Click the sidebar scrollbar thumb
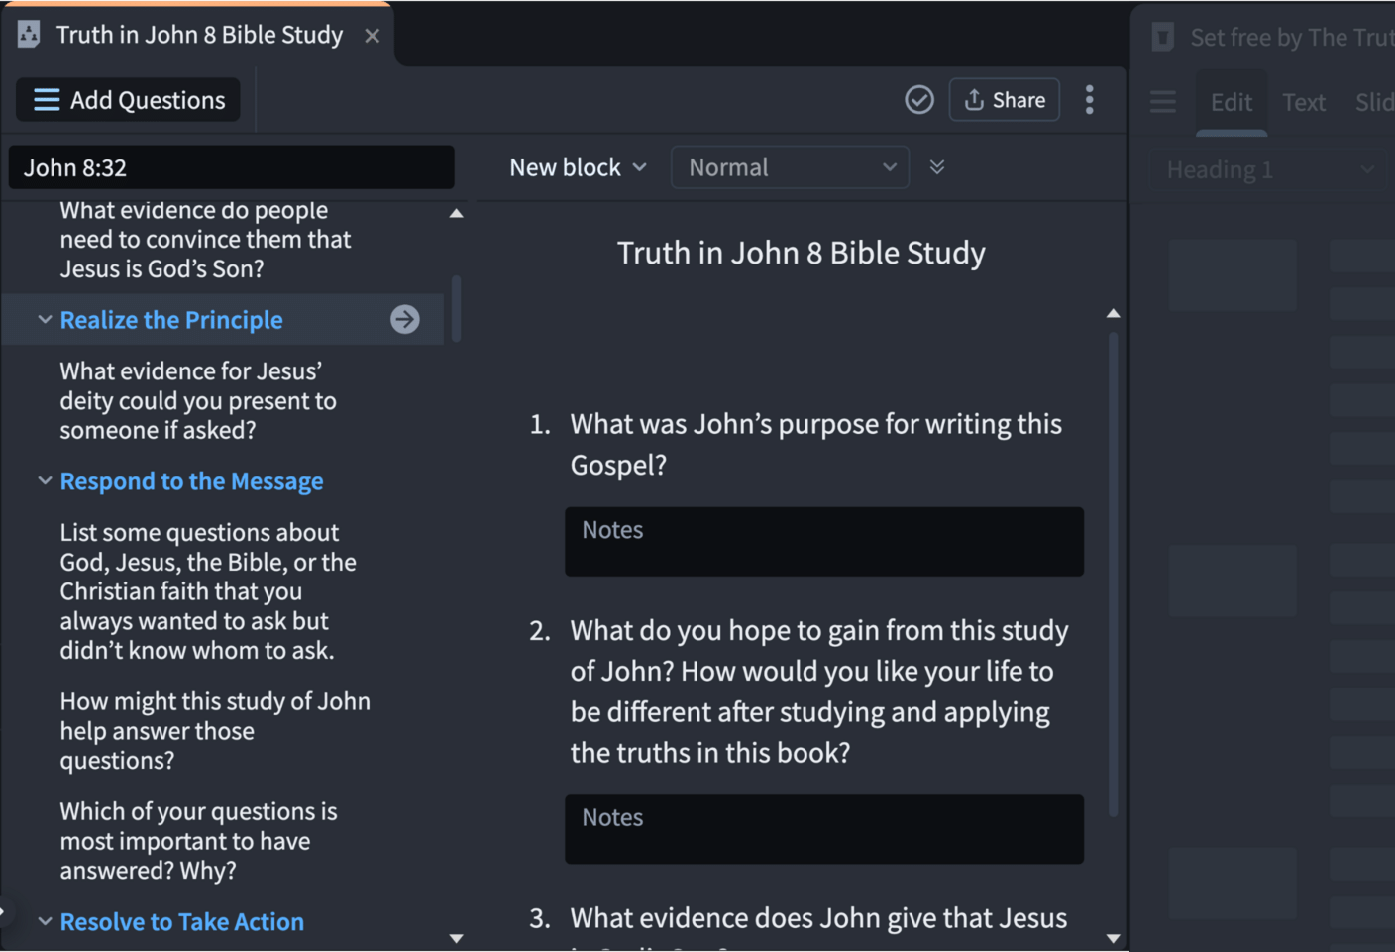 [x=456, y=309]
